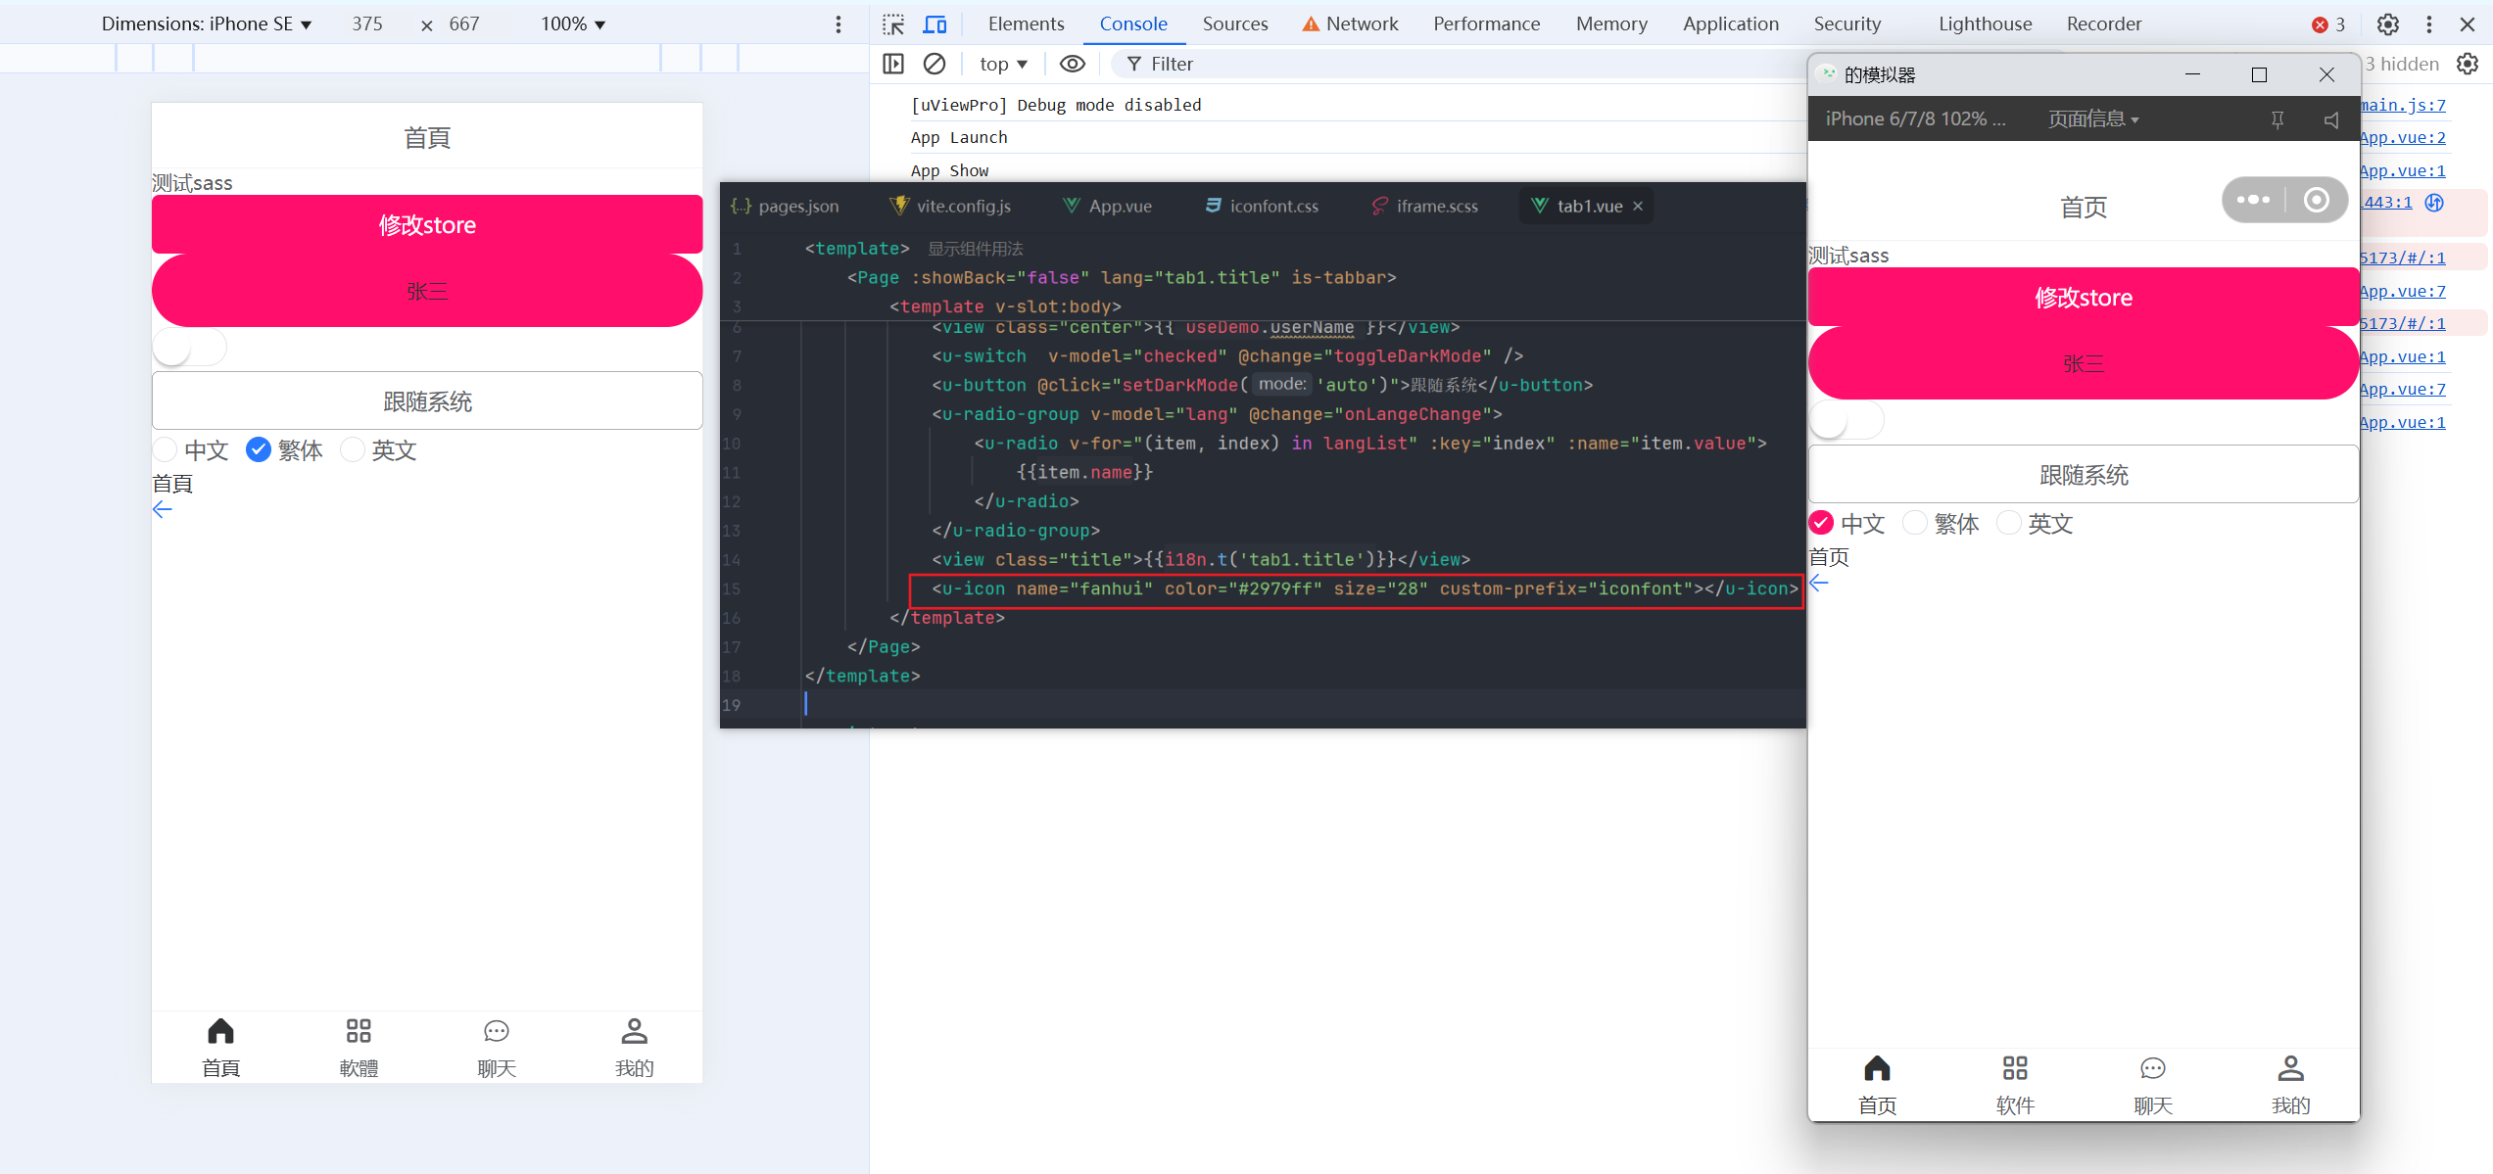Screen dimensions: 2493x1174
Task: Select the 英文 radio in left preview
Action: pyautogui.click(x=353, y=449)
